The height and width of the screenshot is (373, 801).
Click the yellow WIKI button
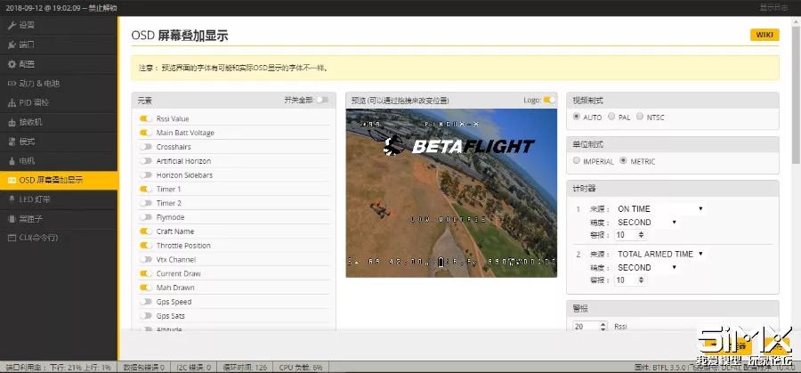765,35
